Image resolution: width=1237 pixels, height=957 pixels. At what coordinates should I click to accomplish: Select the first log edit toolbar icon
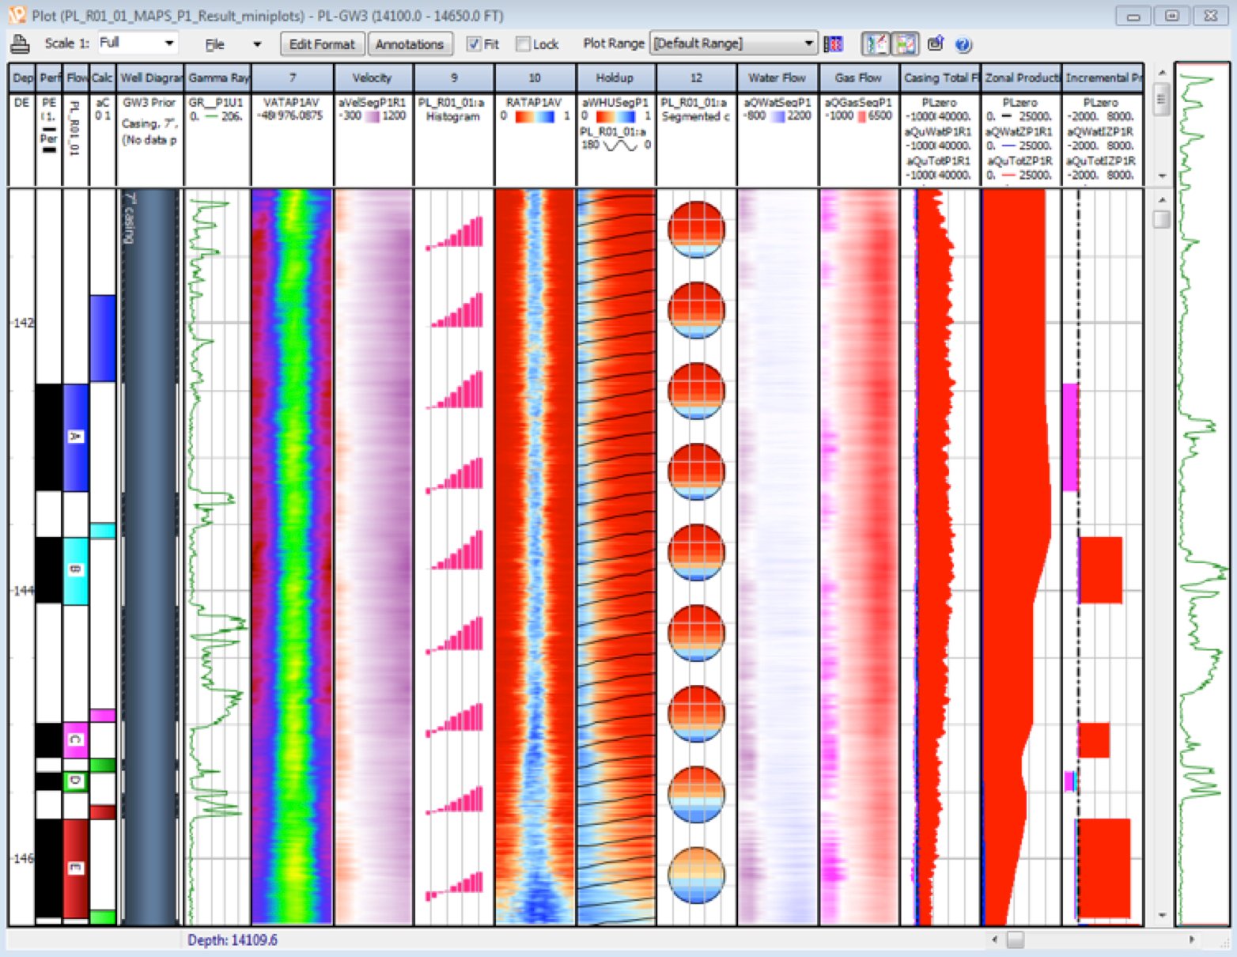876,44
